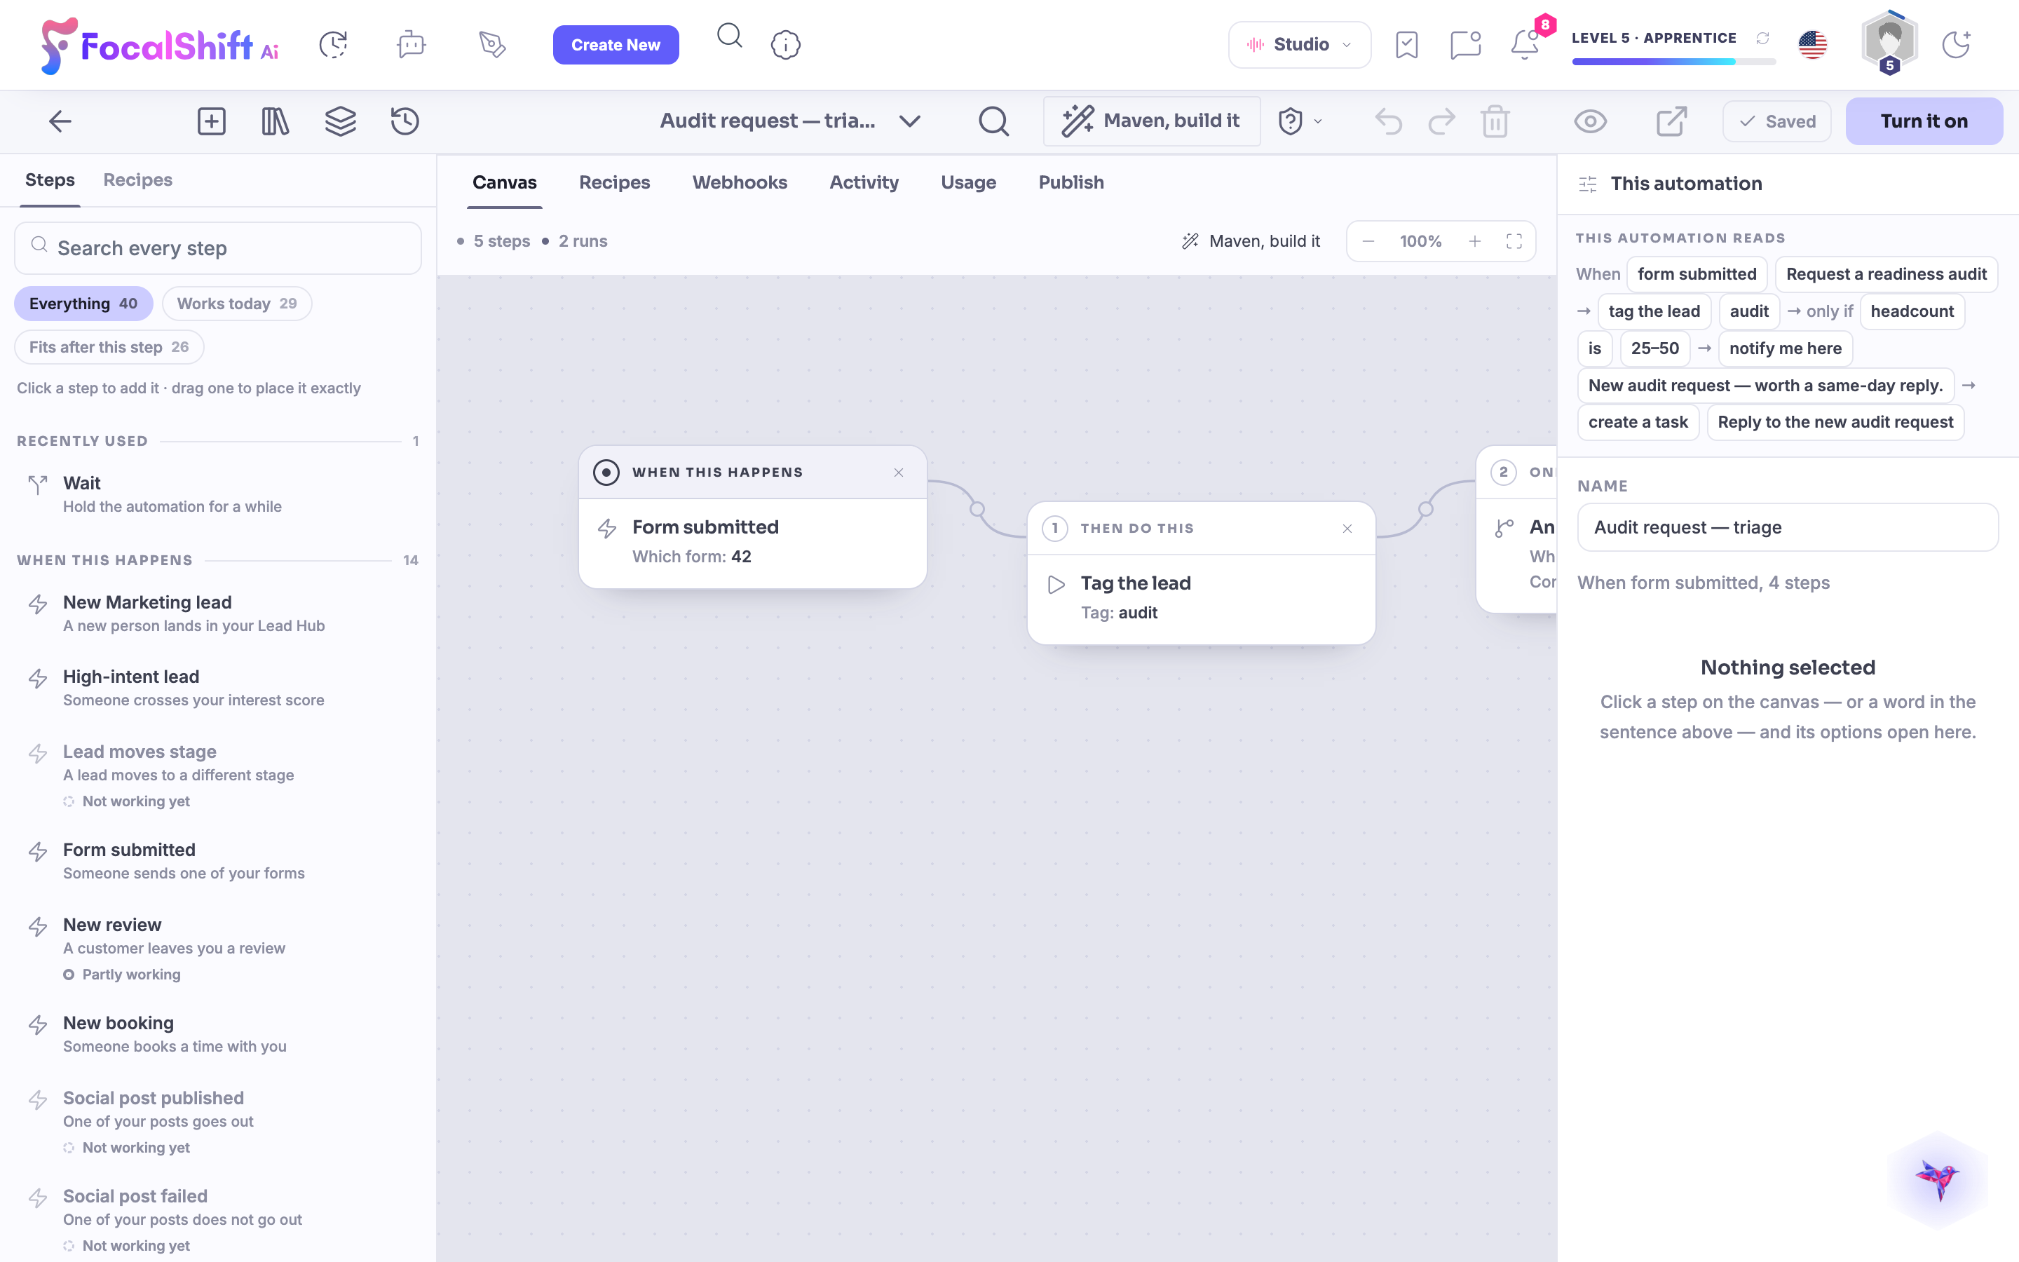
Task: Open the hummingbird assistant bubble
Action: tap(1937, 1179)
